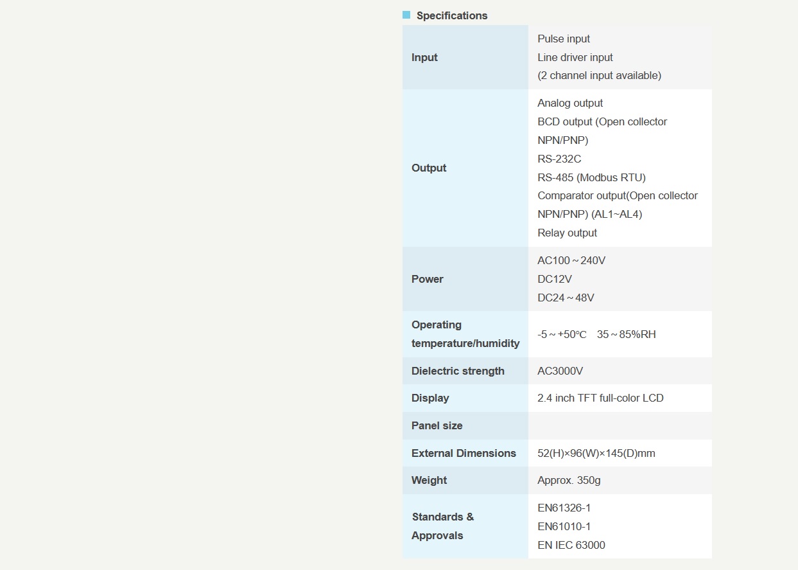Click the EN IEC 63000 standard entry
The image size is (798, 570).
(x=571, y=545)
